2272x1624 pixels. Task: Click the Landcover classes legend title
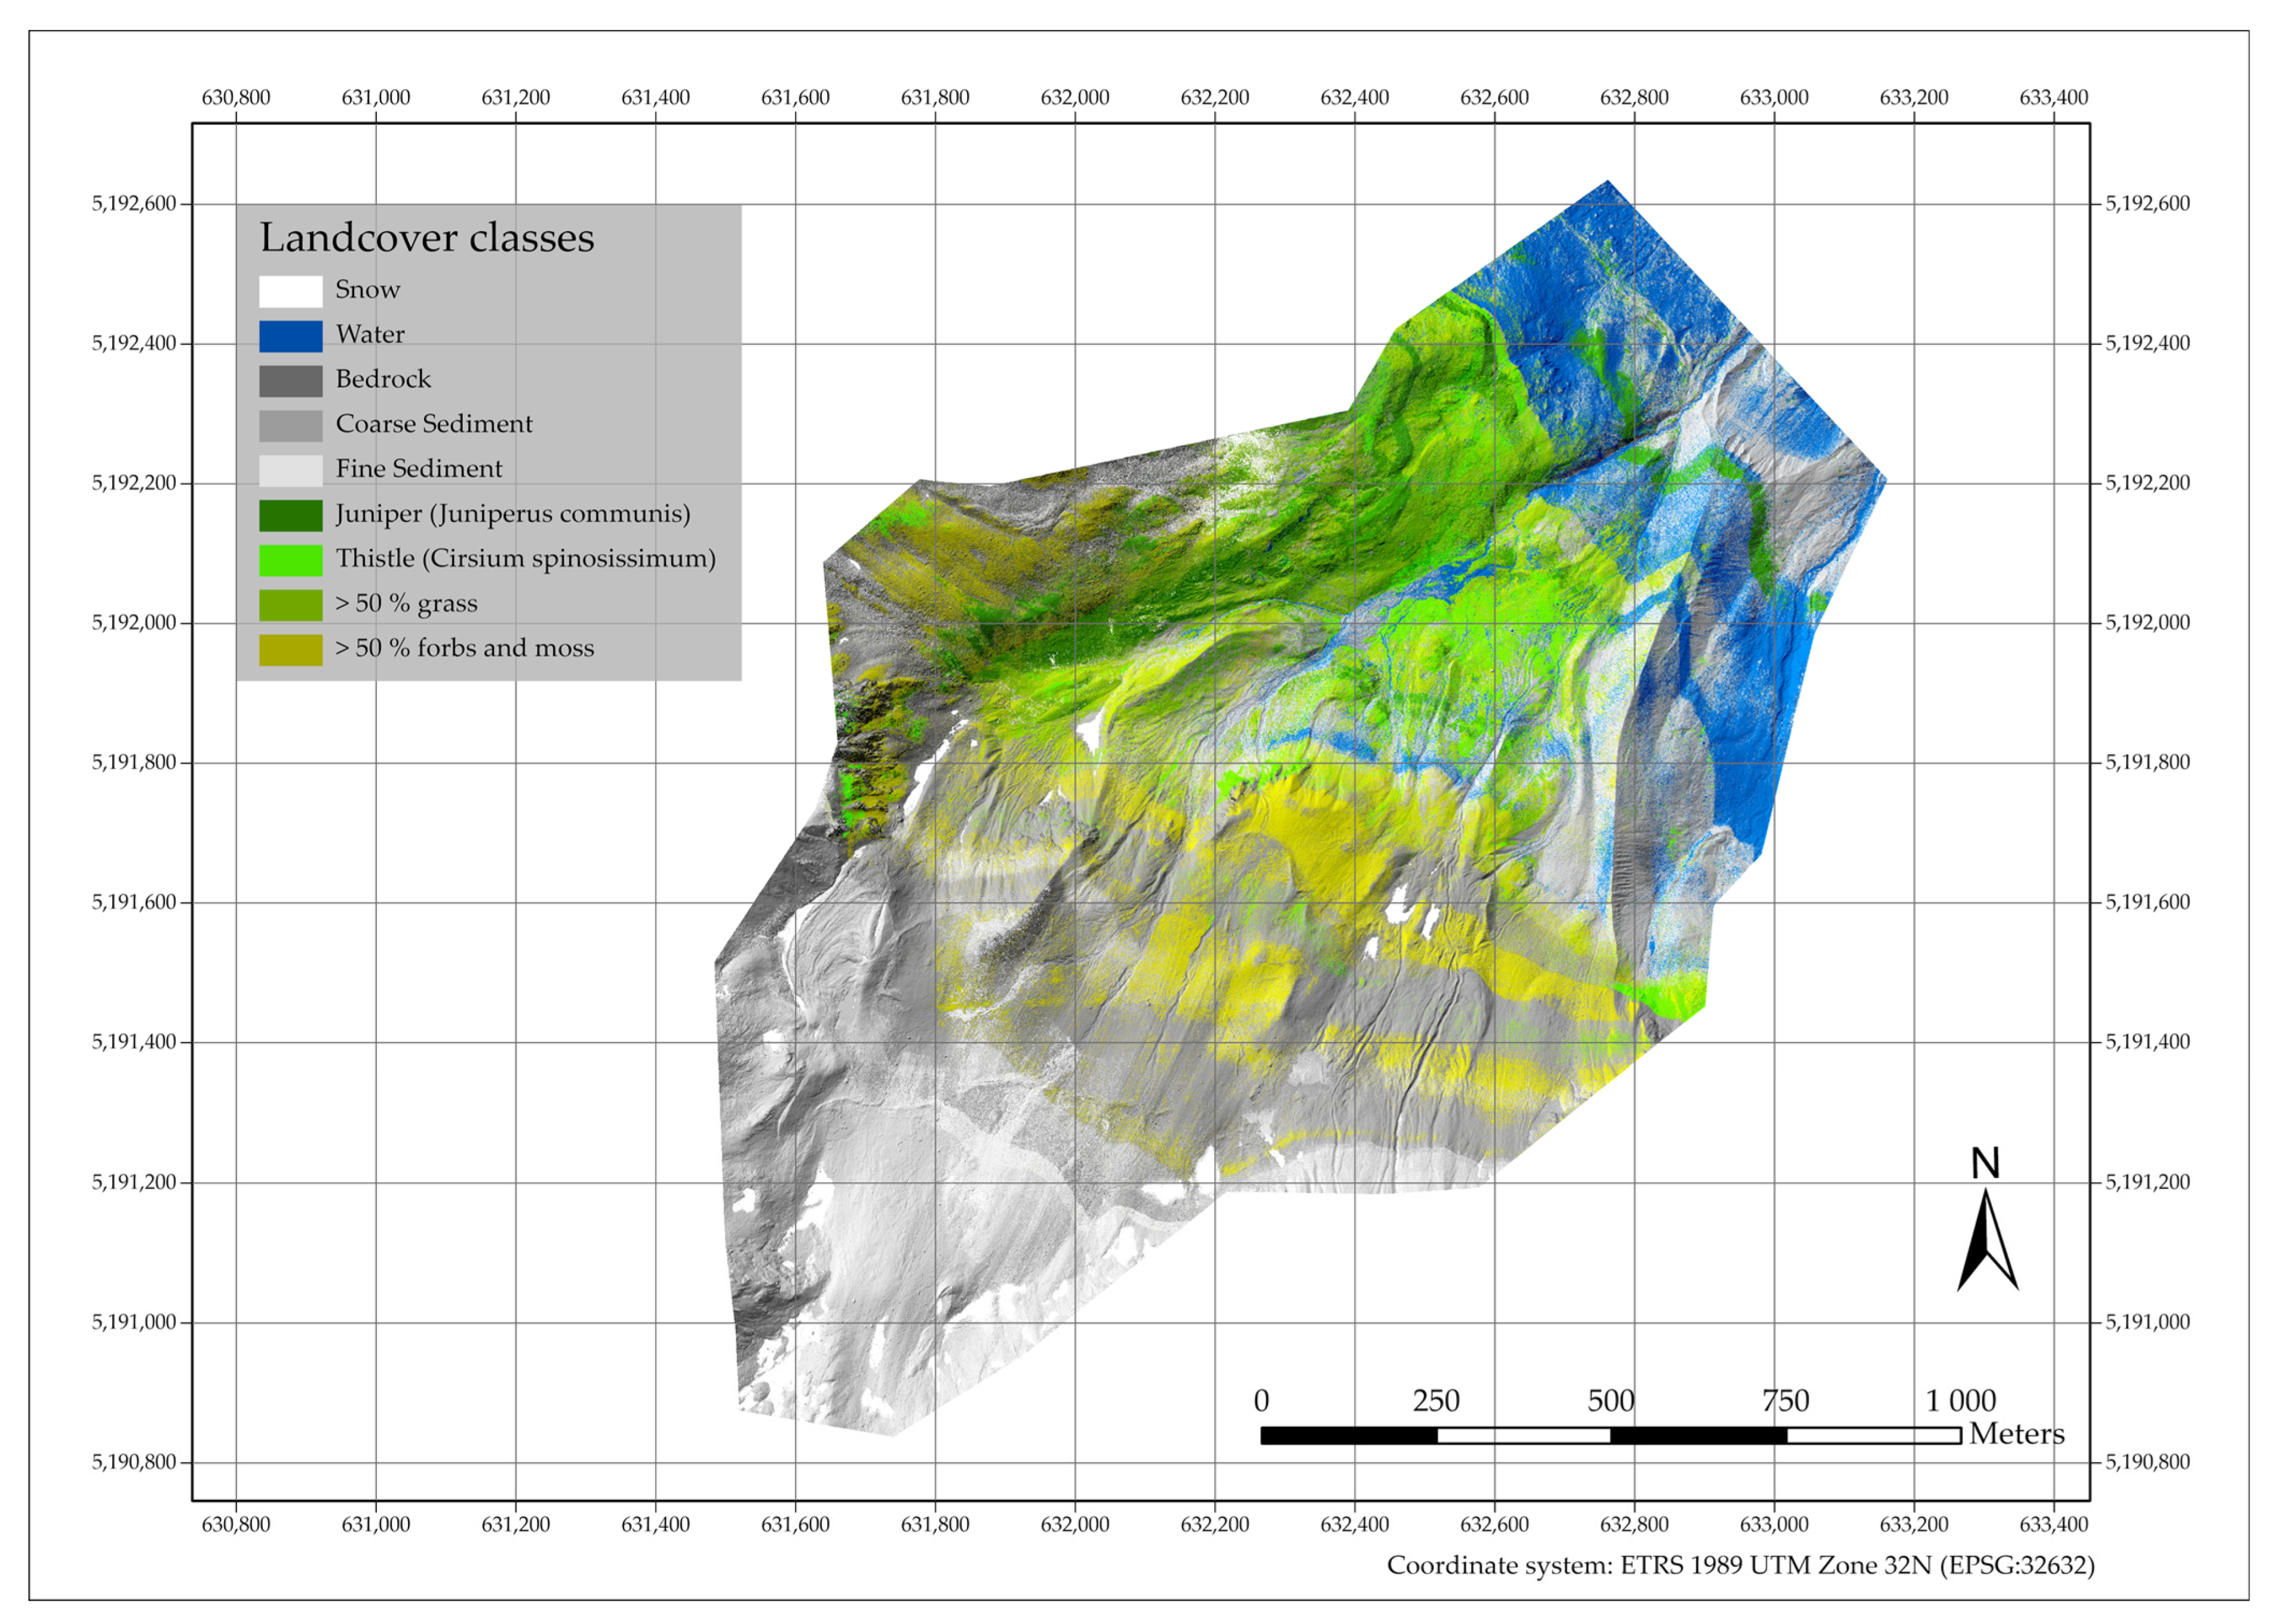427,238
